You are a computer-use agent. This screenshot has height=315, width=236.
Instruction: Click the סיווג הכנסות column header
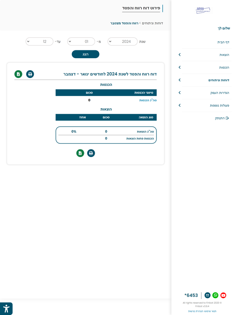click(144, 93)
